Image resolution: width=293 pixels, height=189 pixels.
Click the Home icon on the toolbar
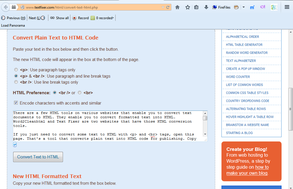coord(177,7)
